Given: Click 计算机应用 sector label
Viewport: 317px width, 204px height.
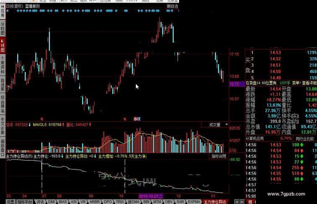Looking at the screenshot, I should click(255, 139).
